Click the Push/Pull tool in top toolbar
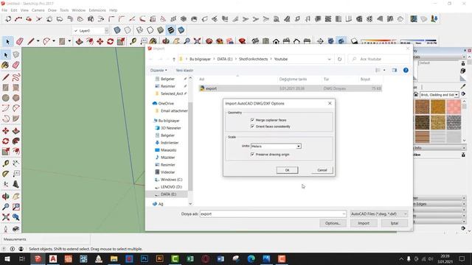The width and height of the screenshot is (472, 265). pyautogui.click(x=80, y=41)
